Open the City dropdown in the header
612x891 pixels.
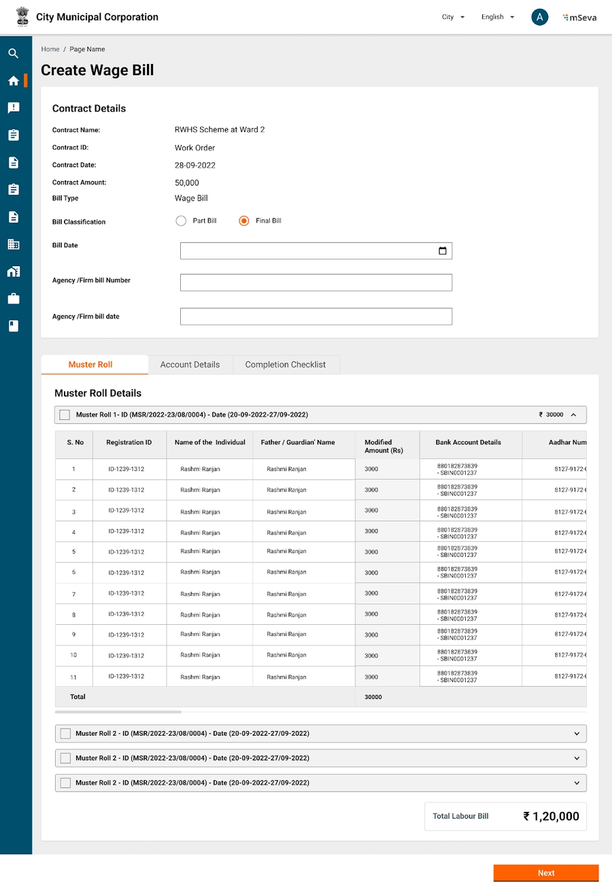click(453, 18)
